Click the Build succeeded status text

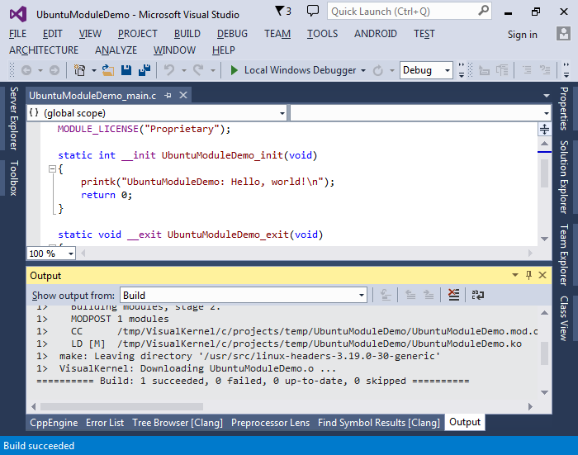point(39,446)
